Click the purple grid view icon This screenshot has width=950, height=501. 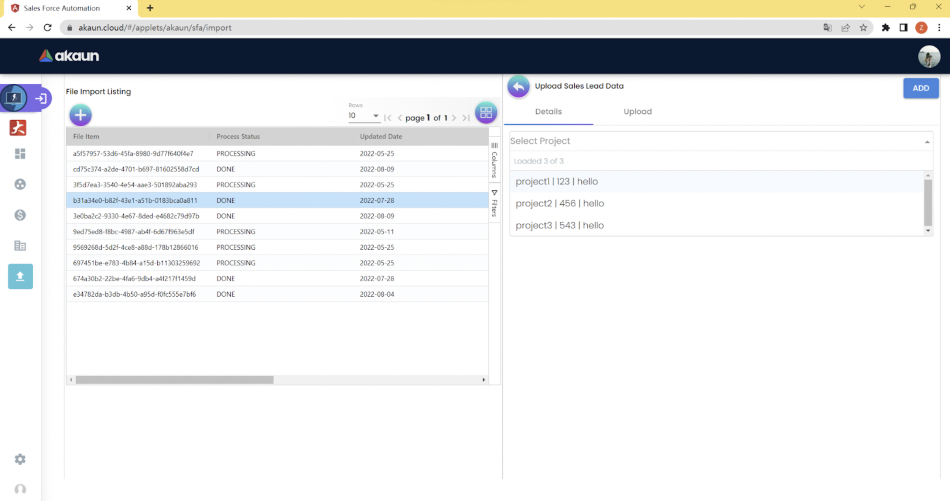[x=485, y=113]
